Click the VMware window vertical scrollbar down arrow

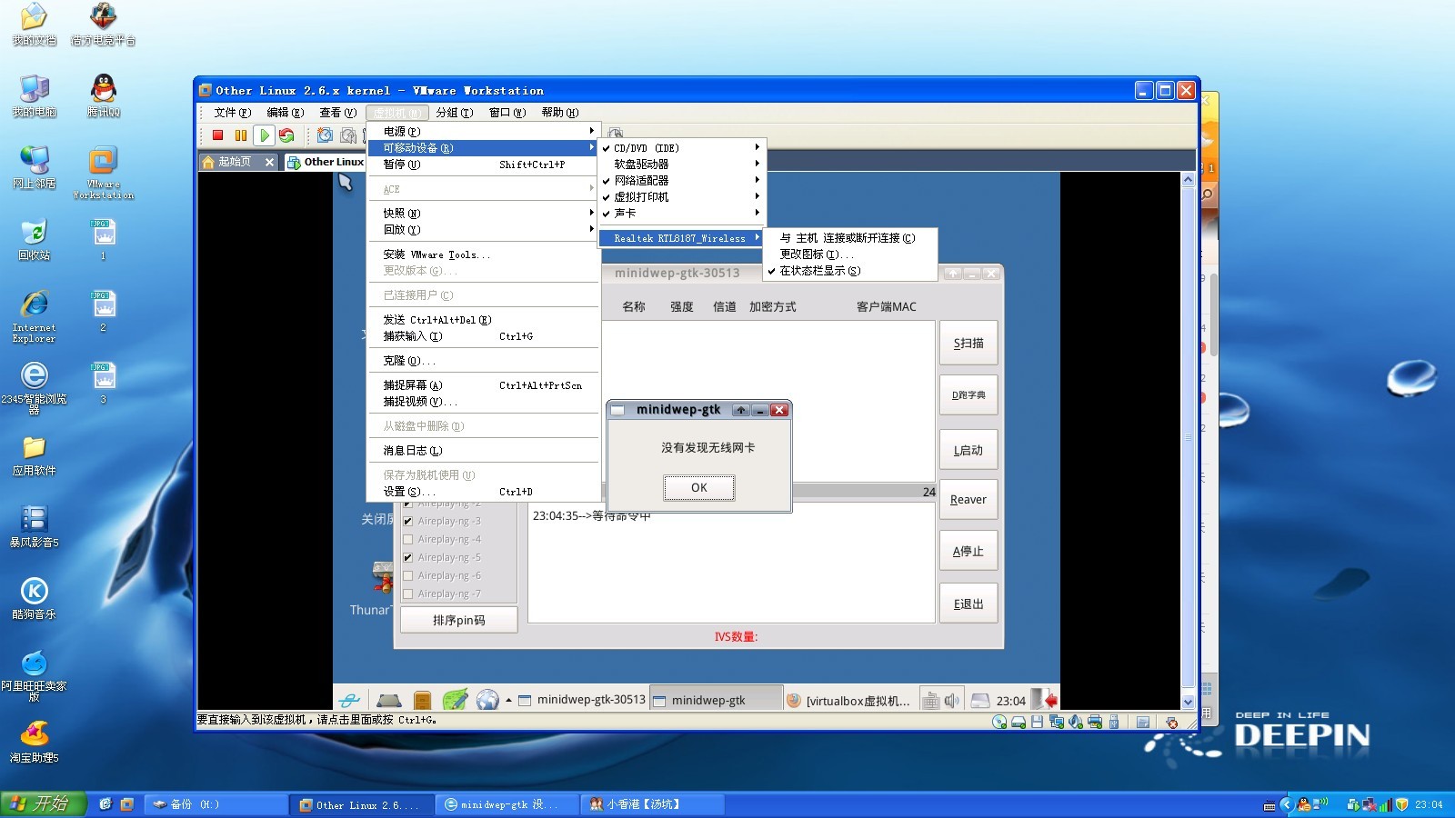(x=1188, y=702)
